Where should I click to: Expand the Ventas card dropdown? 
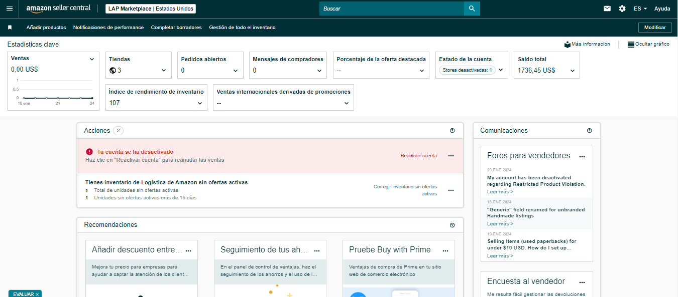coord(92,59)
